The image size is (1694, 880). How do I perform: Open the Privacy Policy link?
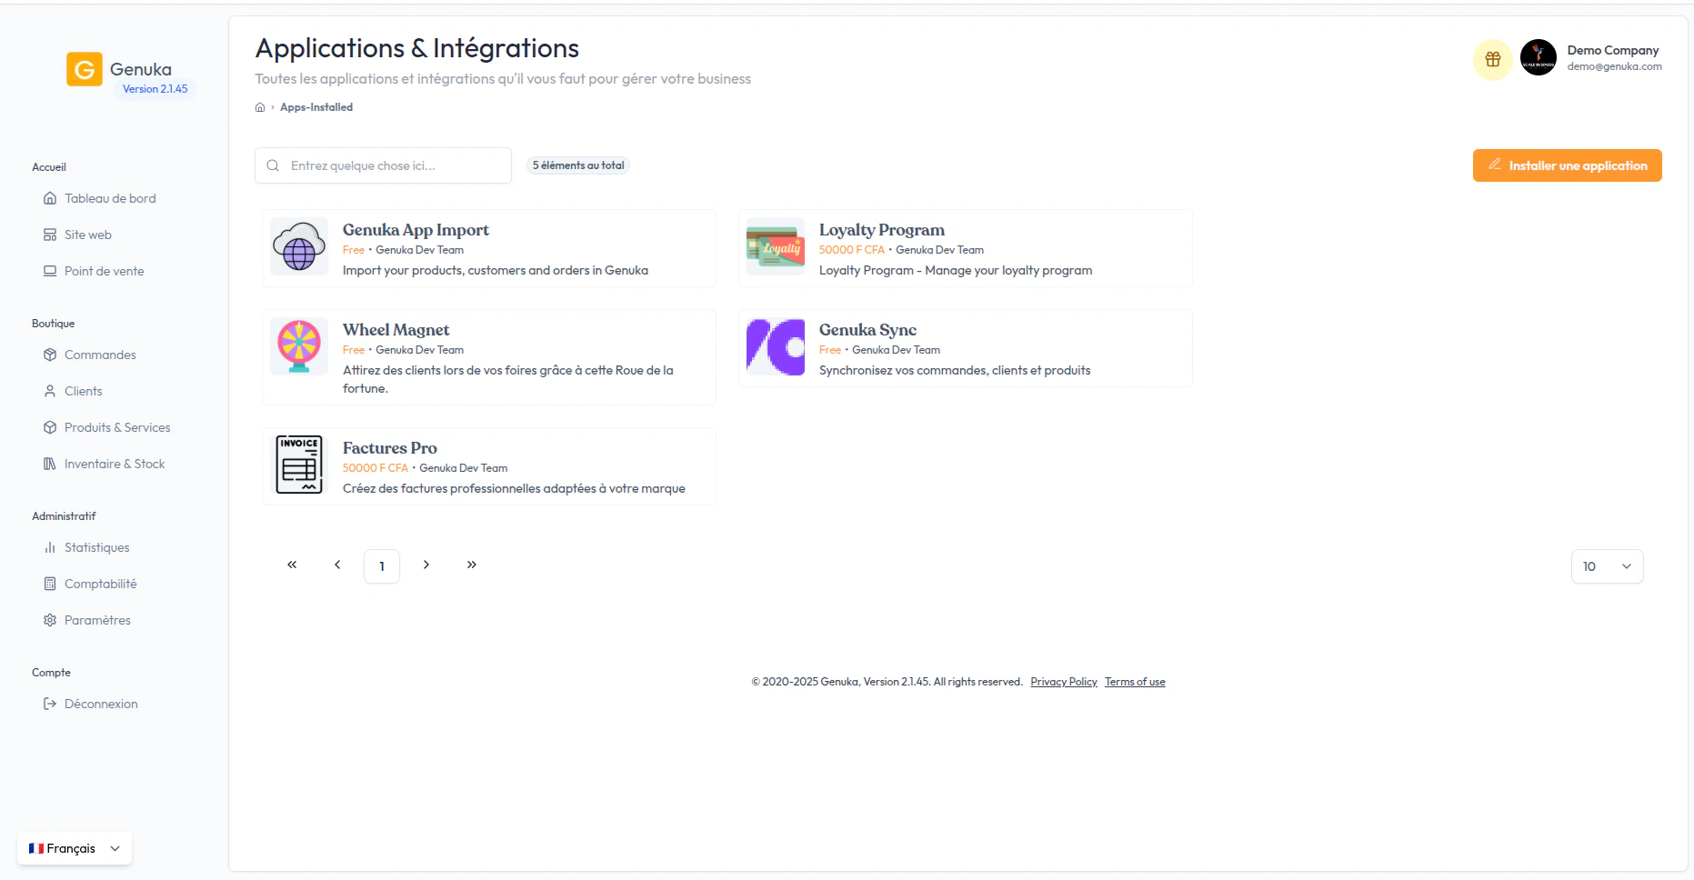(x=1064, y=682)
